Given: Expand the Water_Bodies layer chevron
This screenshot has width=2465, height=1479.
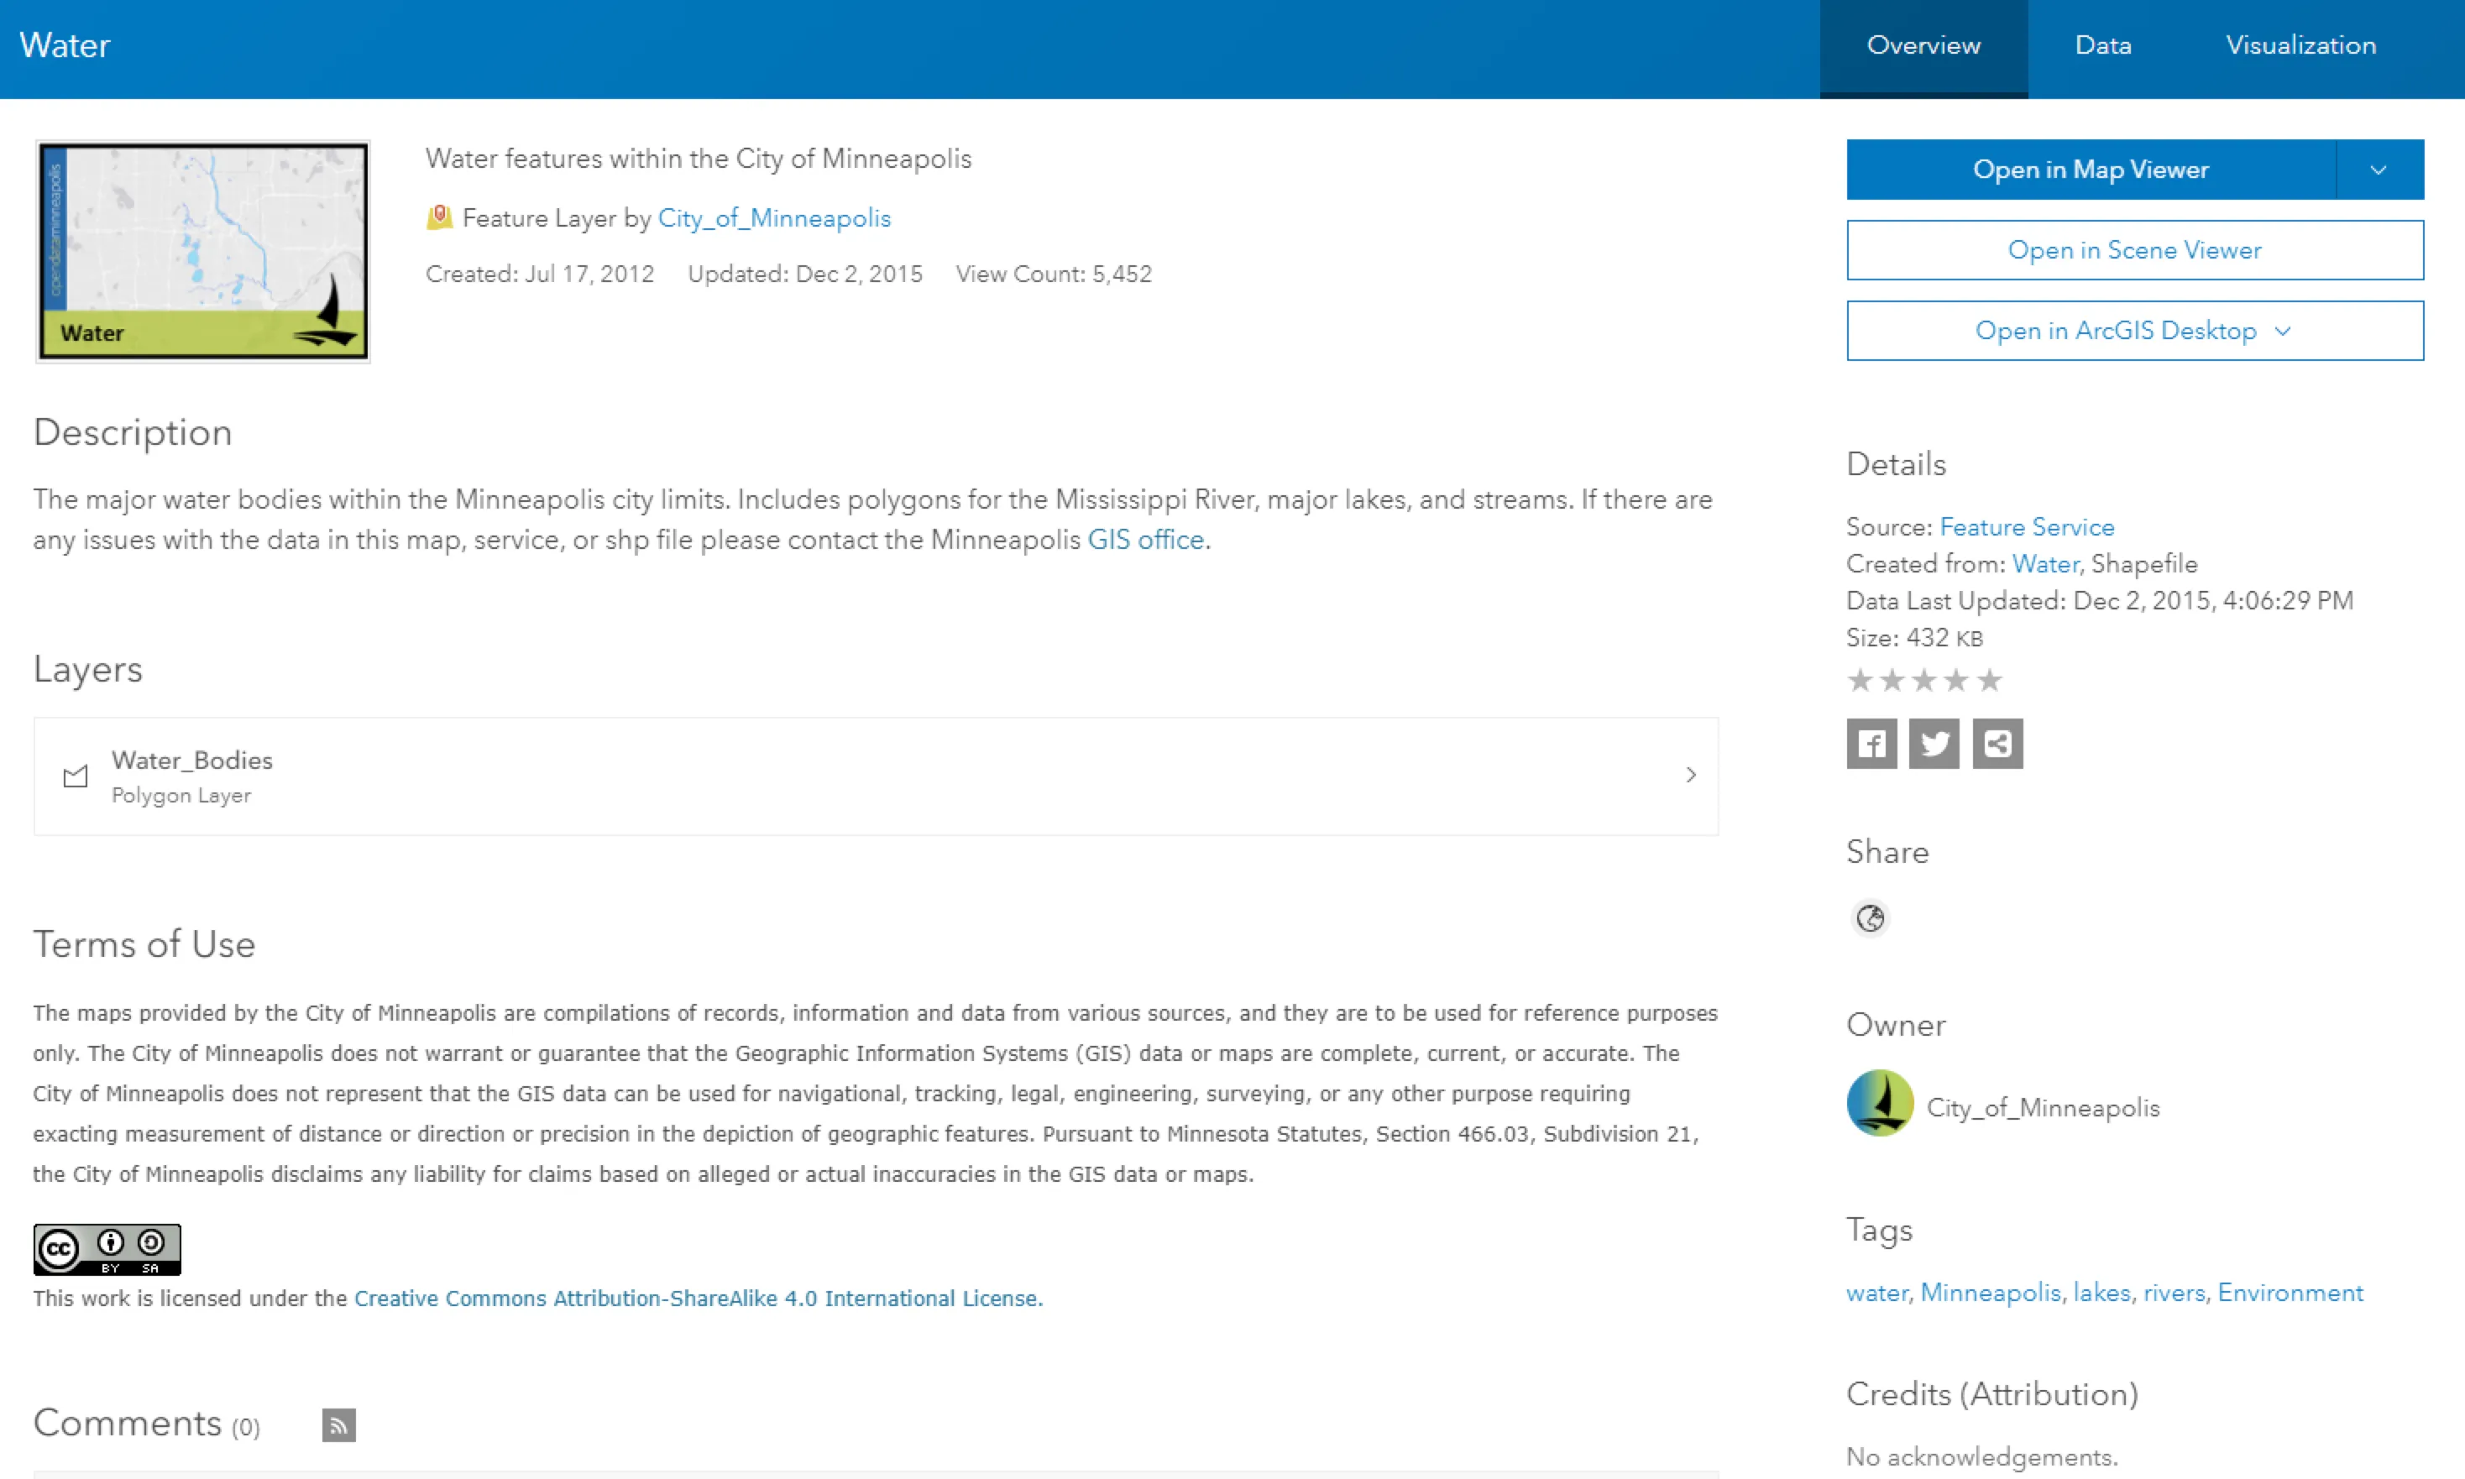Looking at the screenshot, I should click(x=1691, y=776).
